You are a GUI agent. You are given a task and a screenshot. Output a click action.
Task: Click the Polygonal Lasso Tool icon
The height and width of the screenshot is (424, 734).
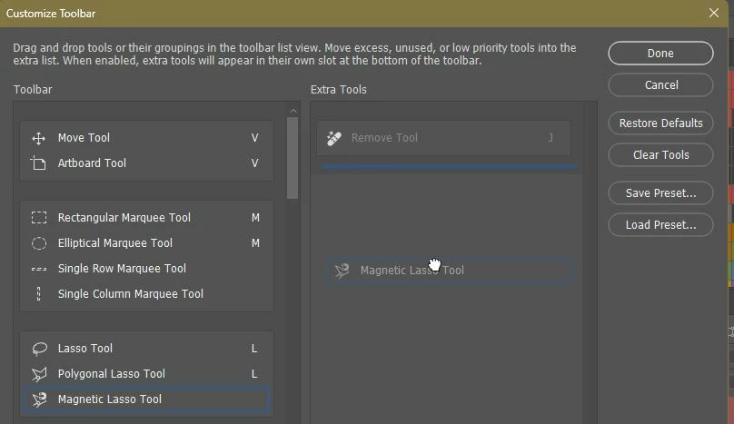tap(39, 374)
